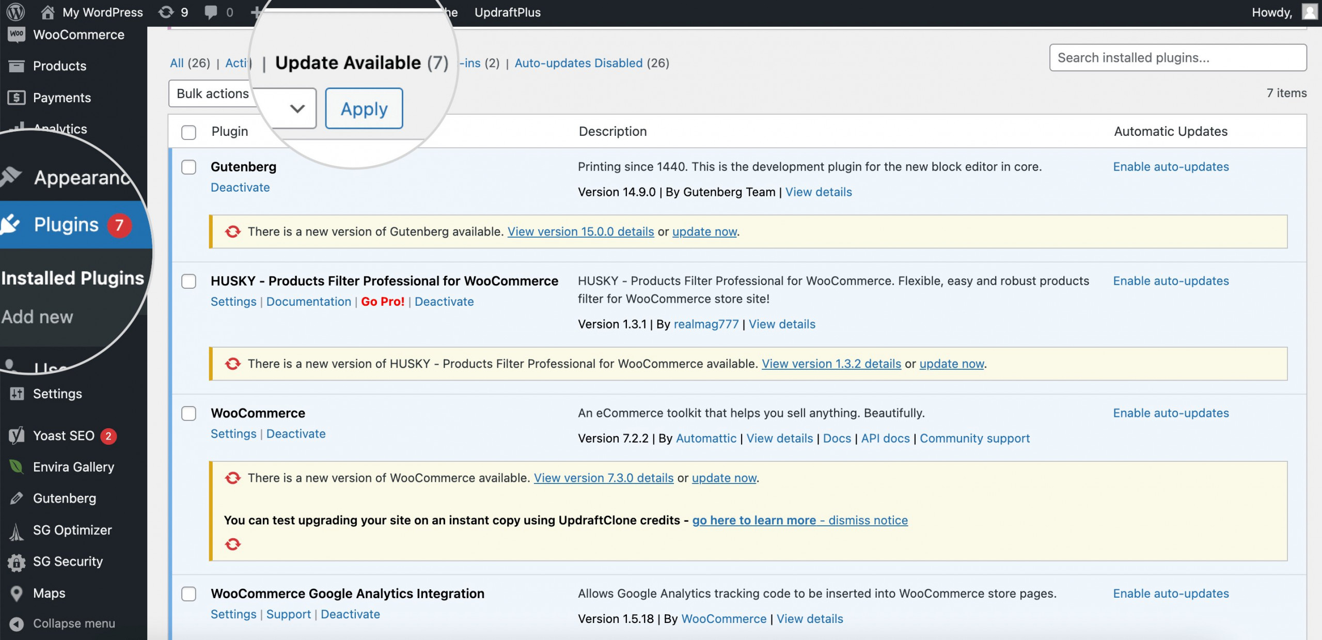Sort by the Plugin column header
The image size is (1322, 640).
[x=230, y=132]
